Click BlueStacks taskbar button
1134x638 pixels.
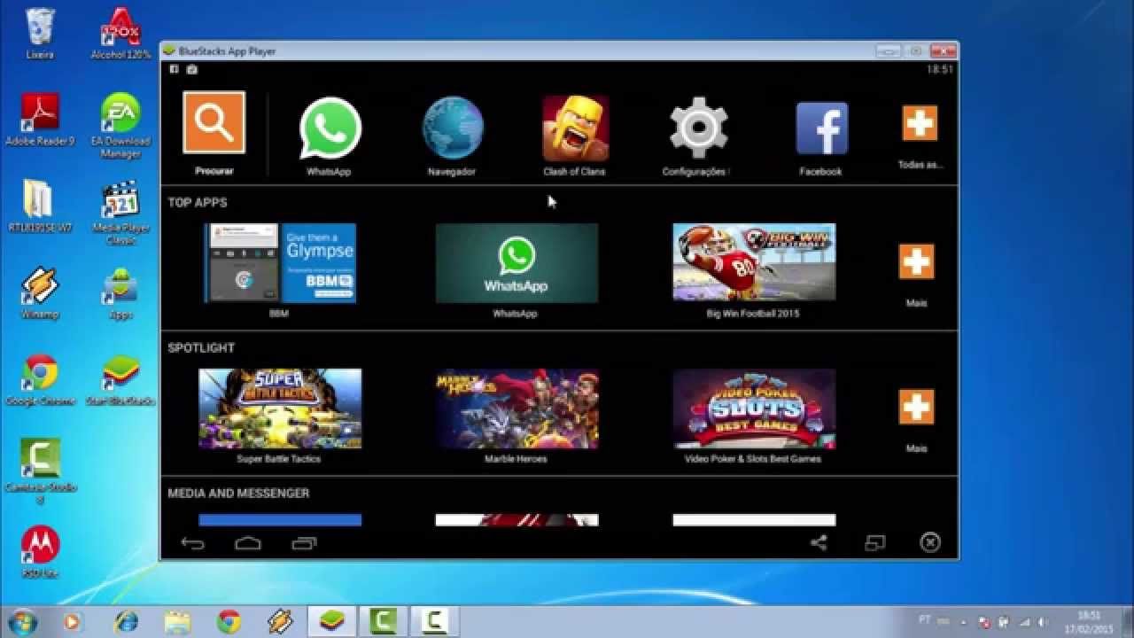[x=331, y=622]
